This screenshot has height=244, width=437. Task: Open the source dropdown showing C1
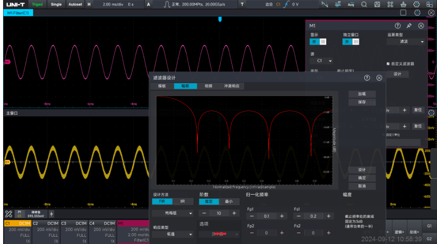pos(322,61)
